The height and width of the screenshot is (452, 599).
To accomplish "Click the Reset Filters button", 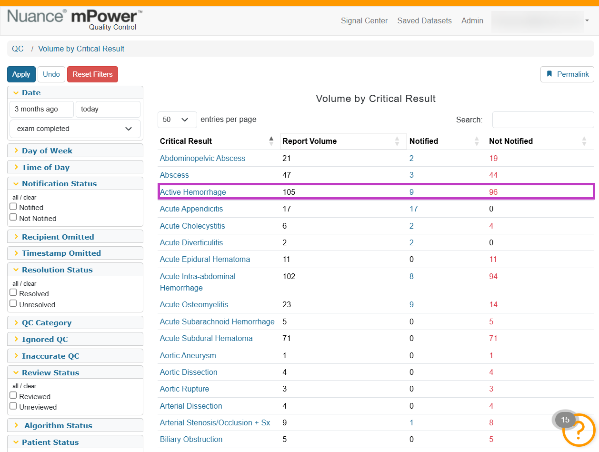I will coord(92,74).
